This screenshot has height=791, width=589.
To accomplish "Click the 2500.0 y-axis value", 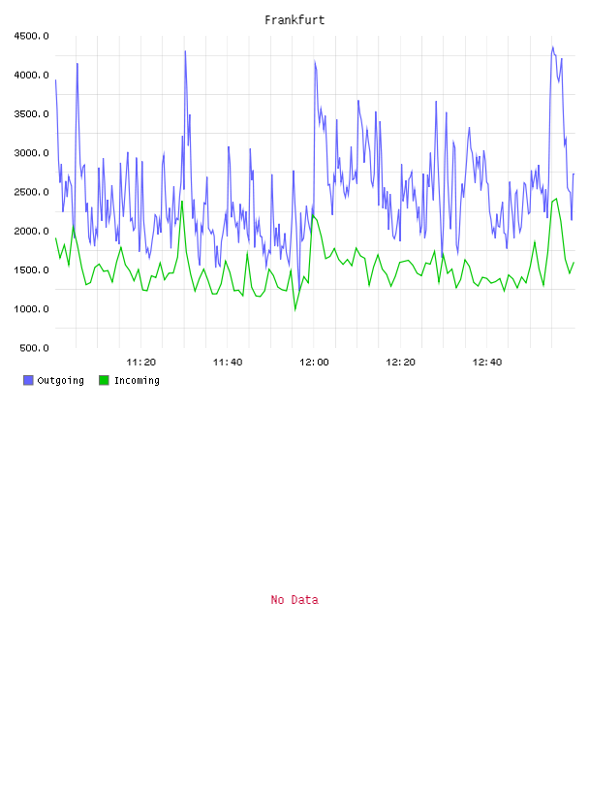I will click(x=31, y=192).
